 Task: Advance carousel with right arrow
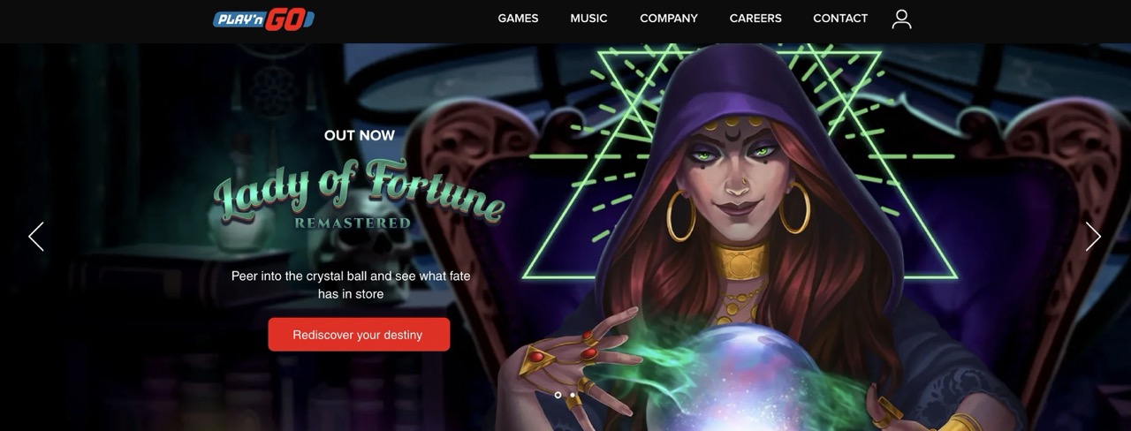1093,237
